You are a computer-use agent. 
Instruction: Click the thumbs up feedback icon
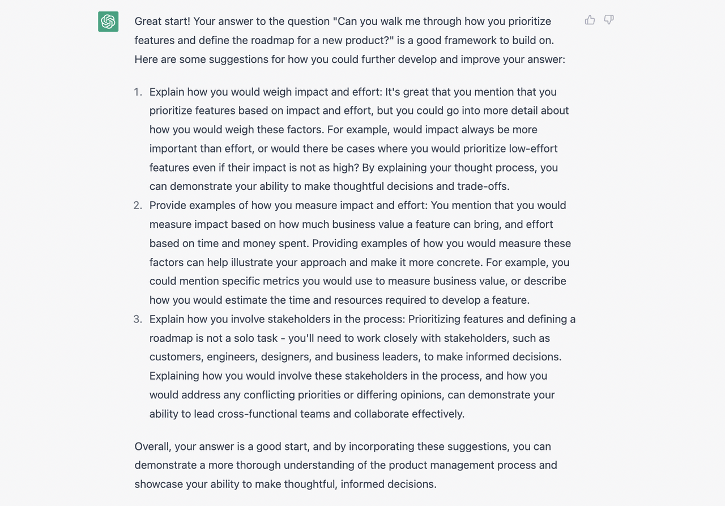click(x=590, y=20)
